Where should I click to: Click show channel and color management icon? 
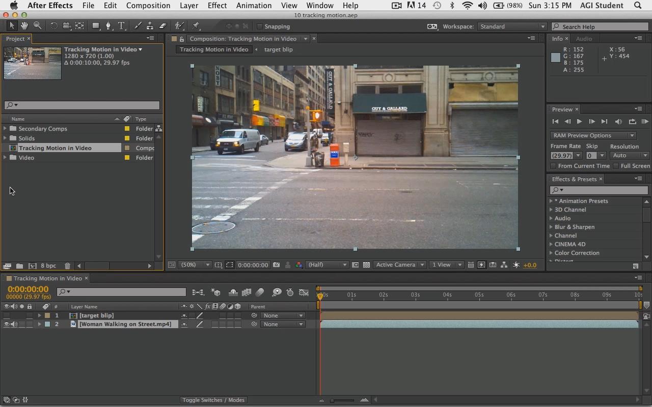click(x=298, y=265)
